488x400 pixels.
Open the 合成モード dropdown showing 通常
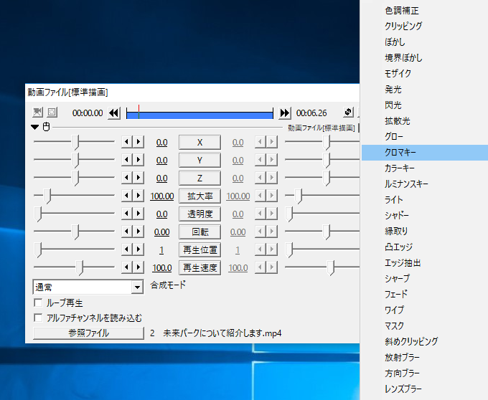pyautogui.click(x=88, y=287)
